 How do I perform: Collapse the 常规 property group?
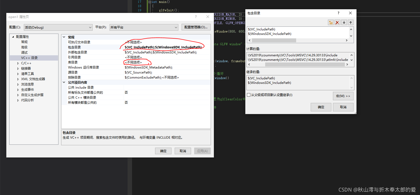pyautogui.click(x=64, y=37)
